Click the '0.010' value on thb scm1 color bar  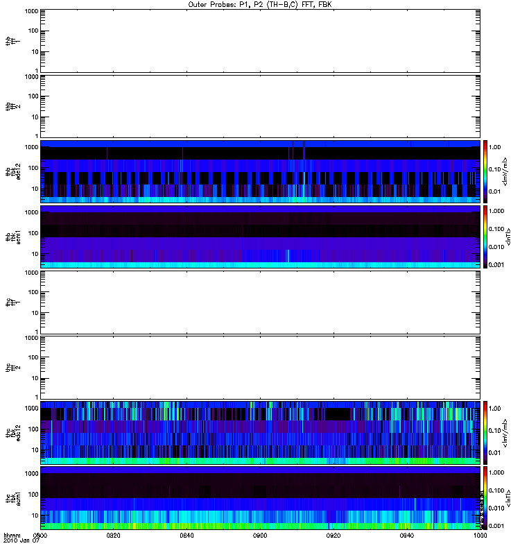coord(496,247)
